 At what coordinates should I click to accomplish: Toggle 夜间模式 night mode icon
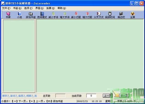[x=42, y=15]
